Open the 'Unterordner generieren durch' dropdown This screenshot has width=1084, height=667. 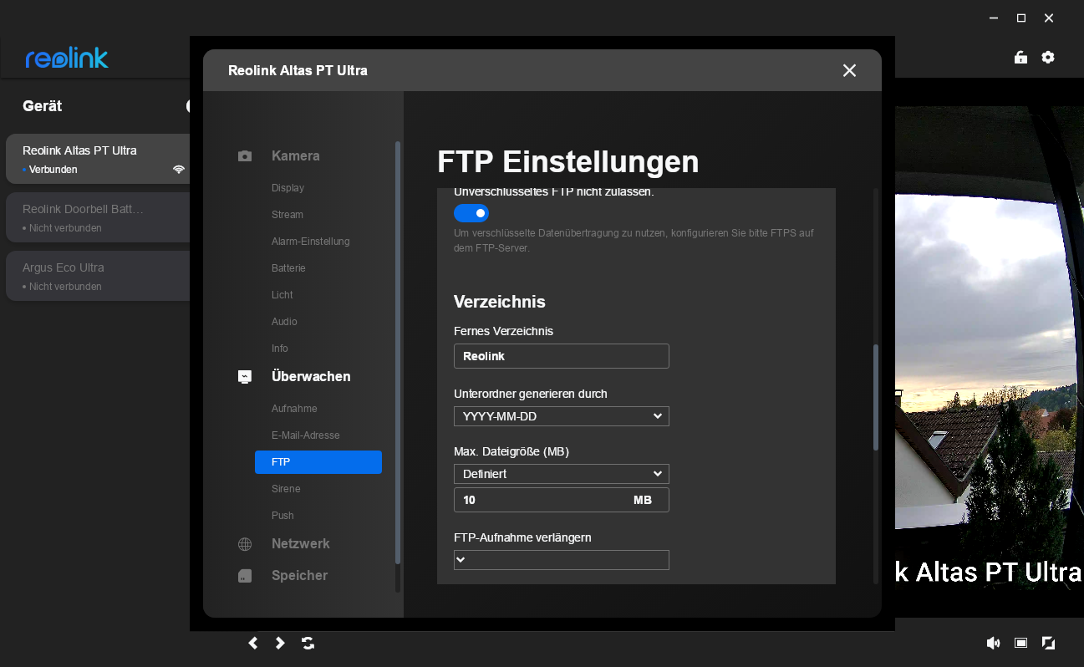(561, 416)
